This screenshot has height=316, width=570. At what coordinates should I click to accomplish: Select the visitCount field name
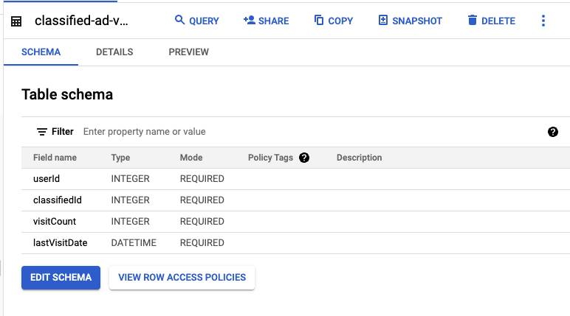pos(55,221)
